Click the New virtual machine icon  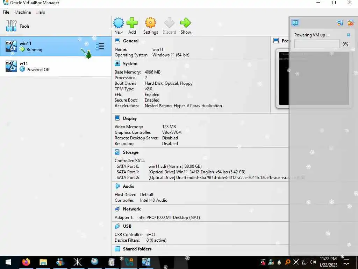119,23
